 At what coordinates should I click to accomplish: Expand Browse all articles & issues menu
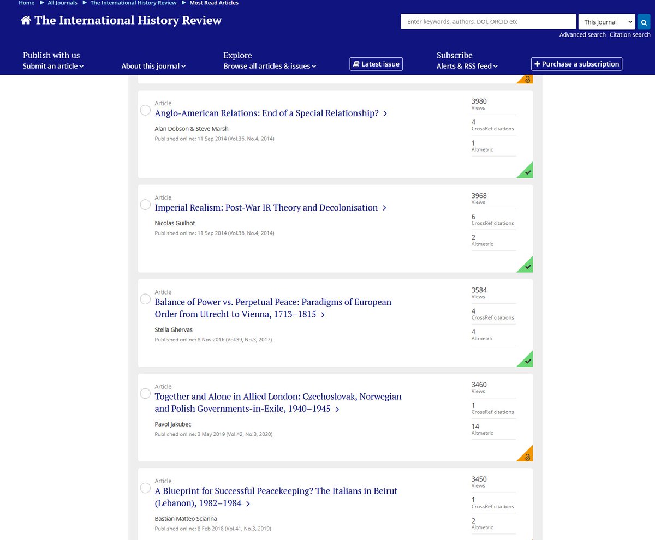pyautogui.click(x=270, y=66)
